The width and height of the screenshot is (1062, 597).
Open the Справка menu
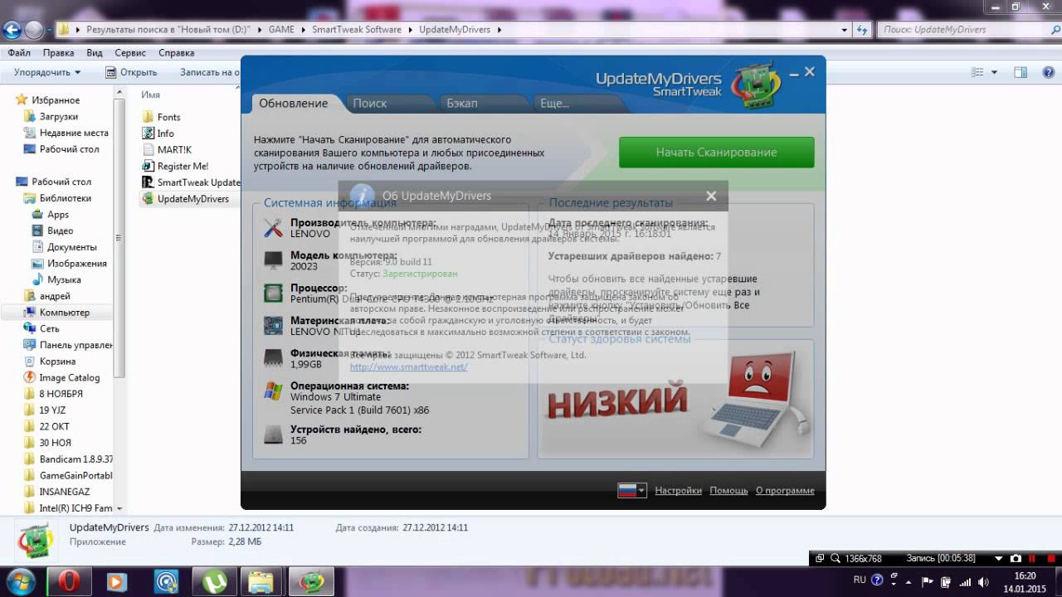[x=176, y=52]
